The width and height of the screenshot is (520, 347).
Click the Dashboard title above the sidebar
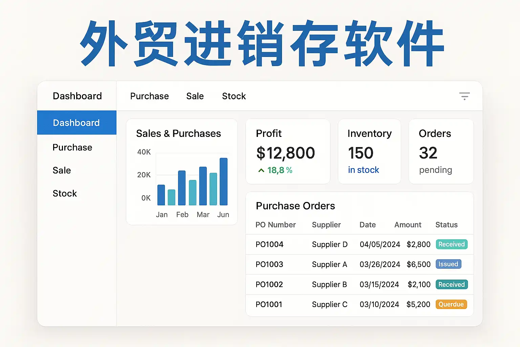[77, 96]
